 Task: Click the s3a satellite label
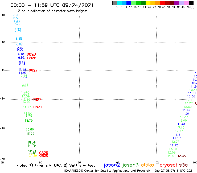(183, 165)
